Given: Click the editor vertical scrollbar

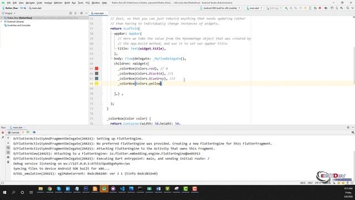Looking at the screenshot, I should pos(354,66).
